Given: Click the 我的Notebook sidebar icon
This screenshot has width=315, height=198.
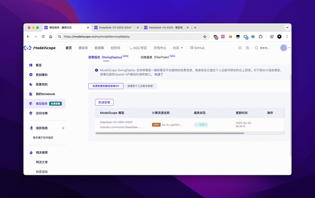Looking at the screenshot, I should [x=31, y=94].
